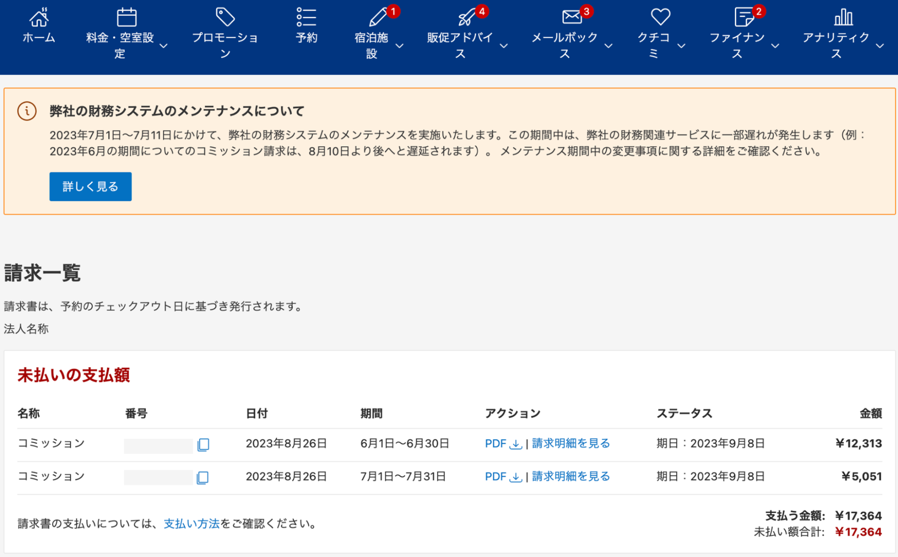Click the 詳しく見る button
This screenshot has width=898, height=557.
click(90, 187)
